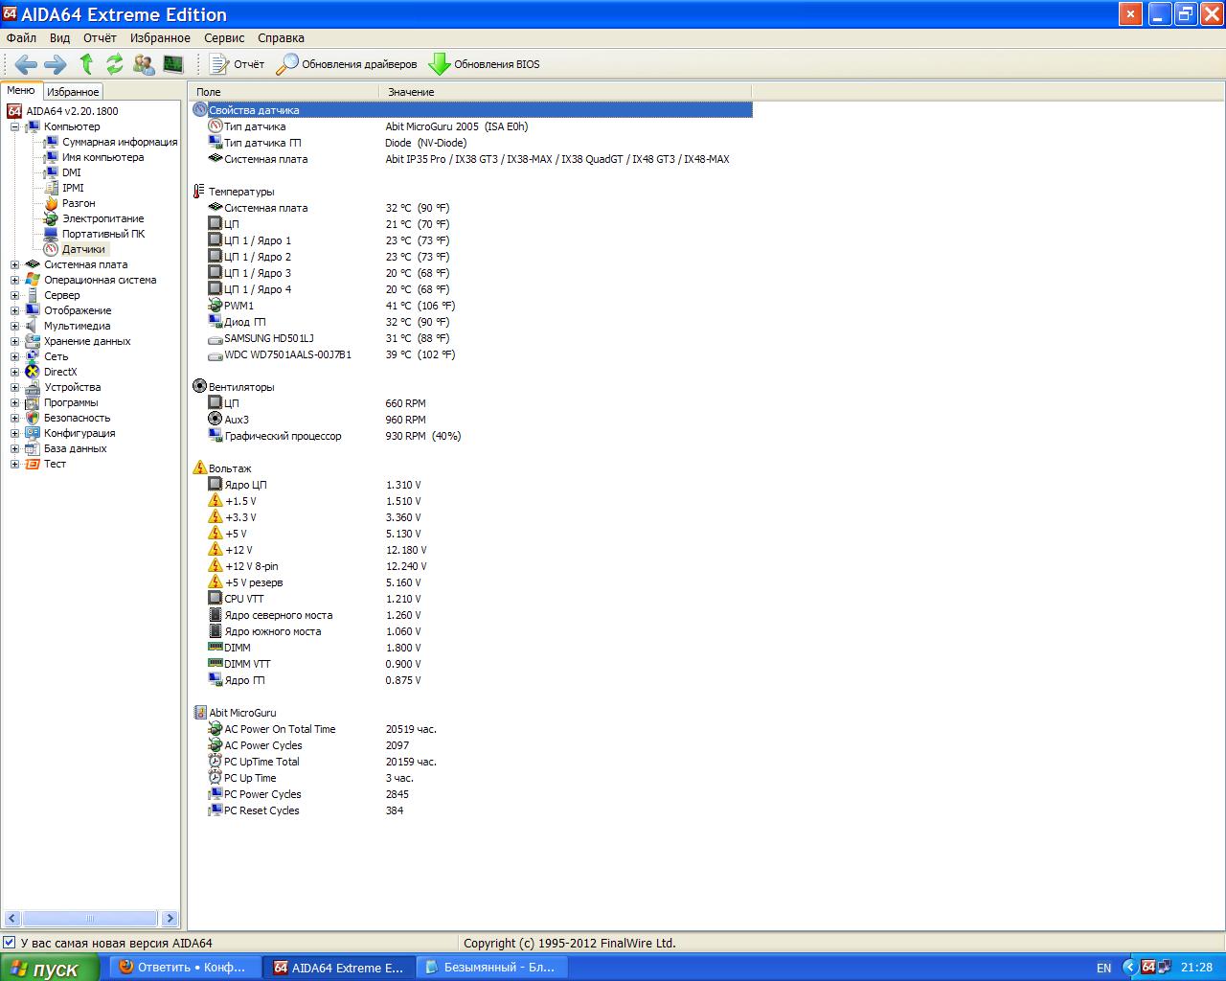Click the Значение column header
Image resolution: width=1226 pixels, height=981 pixels.
pos(566,92)
